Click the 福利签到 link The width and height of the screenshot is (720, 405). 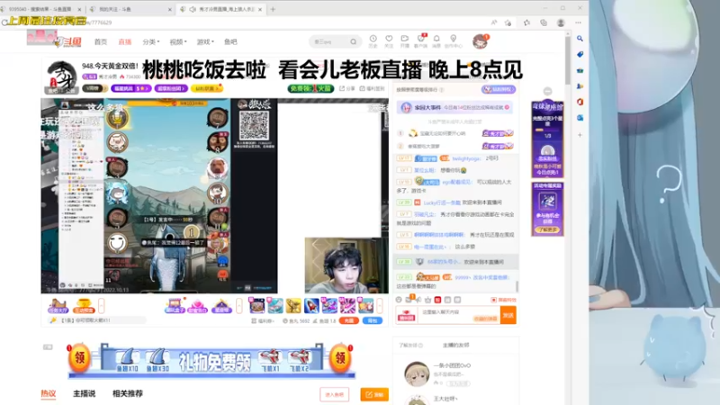373,88
